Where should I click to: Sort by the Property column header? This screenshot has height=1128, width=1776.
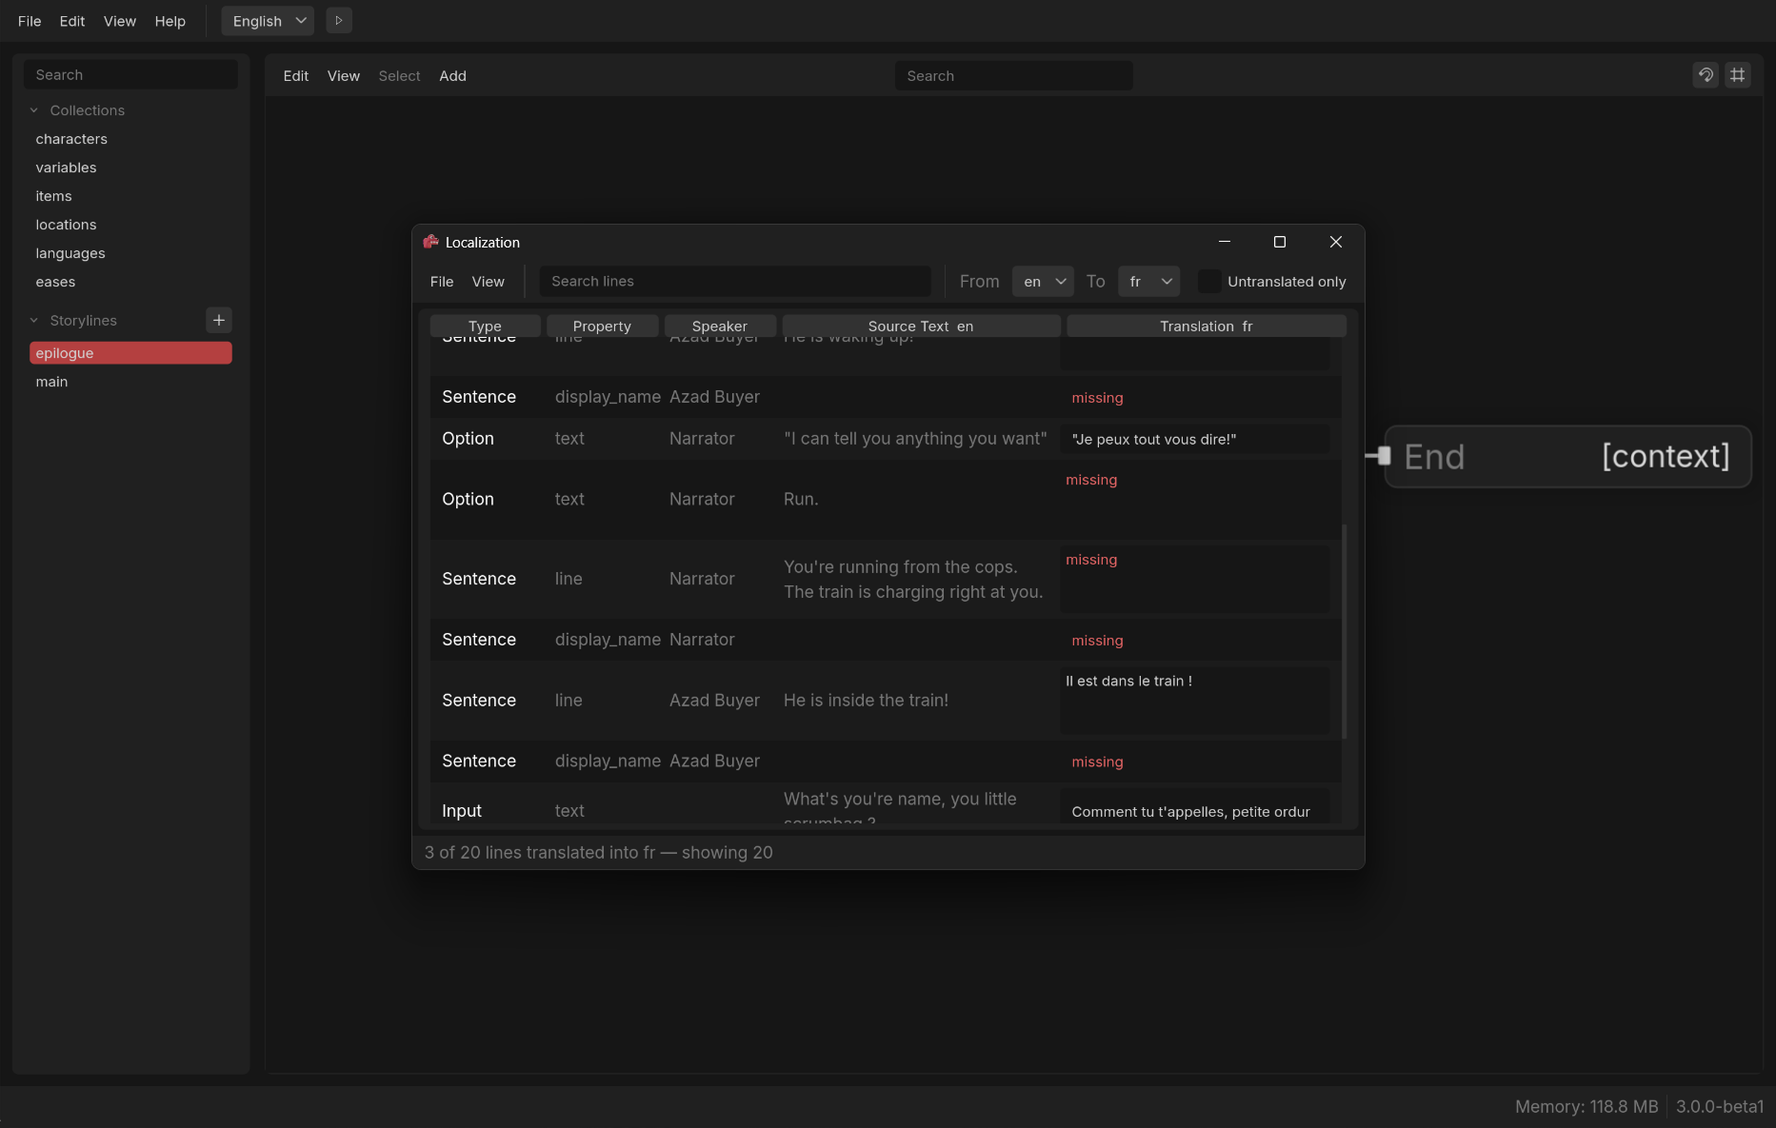point(602,326)
